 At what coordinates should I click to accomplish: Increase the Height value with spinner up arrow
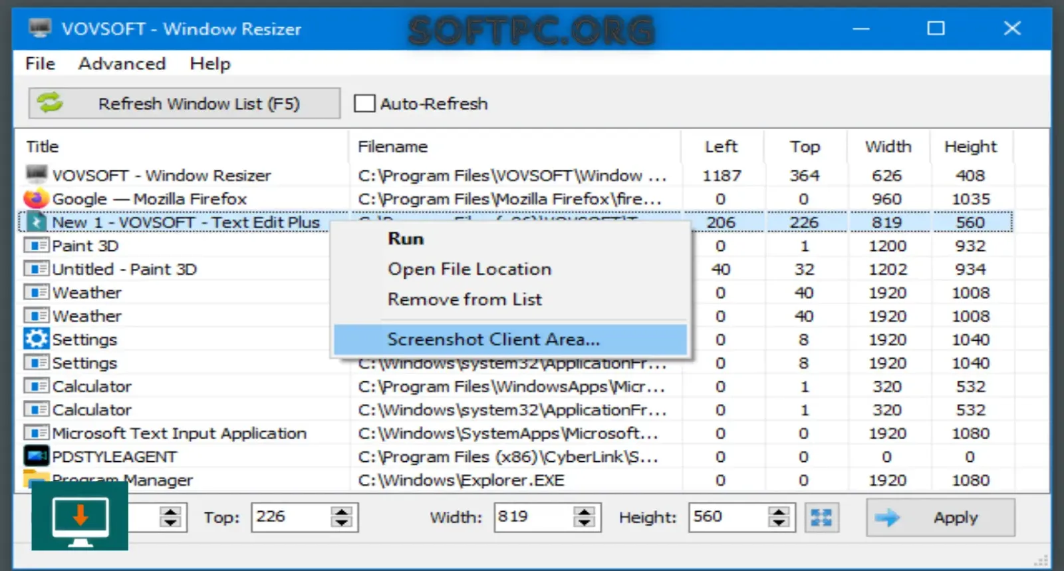(779, 511)
